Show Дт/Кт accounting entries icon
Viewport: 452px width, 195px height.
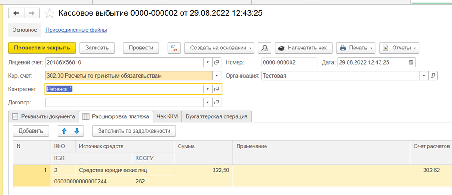coord(174,48)
